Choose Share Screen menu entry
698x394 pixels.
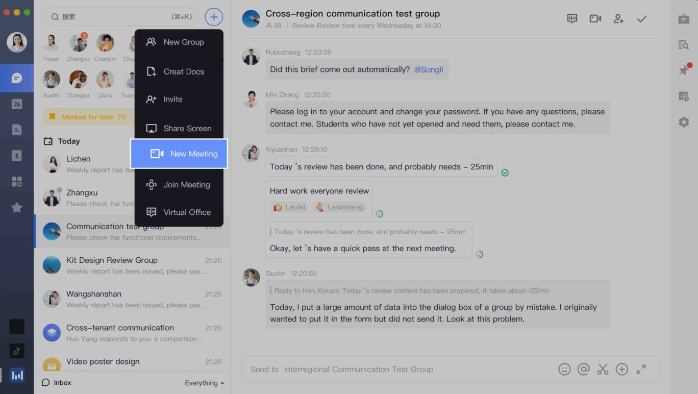[x=179, y=129]
